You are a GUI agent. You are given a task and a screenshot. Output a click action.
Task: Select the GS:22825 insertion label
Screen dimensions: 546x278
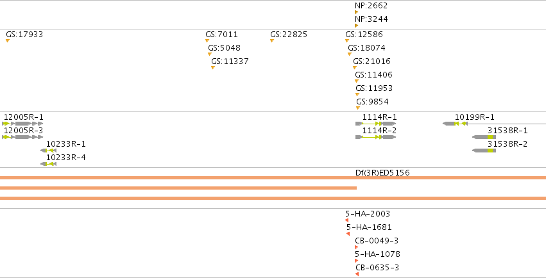[x=289, y=35]
